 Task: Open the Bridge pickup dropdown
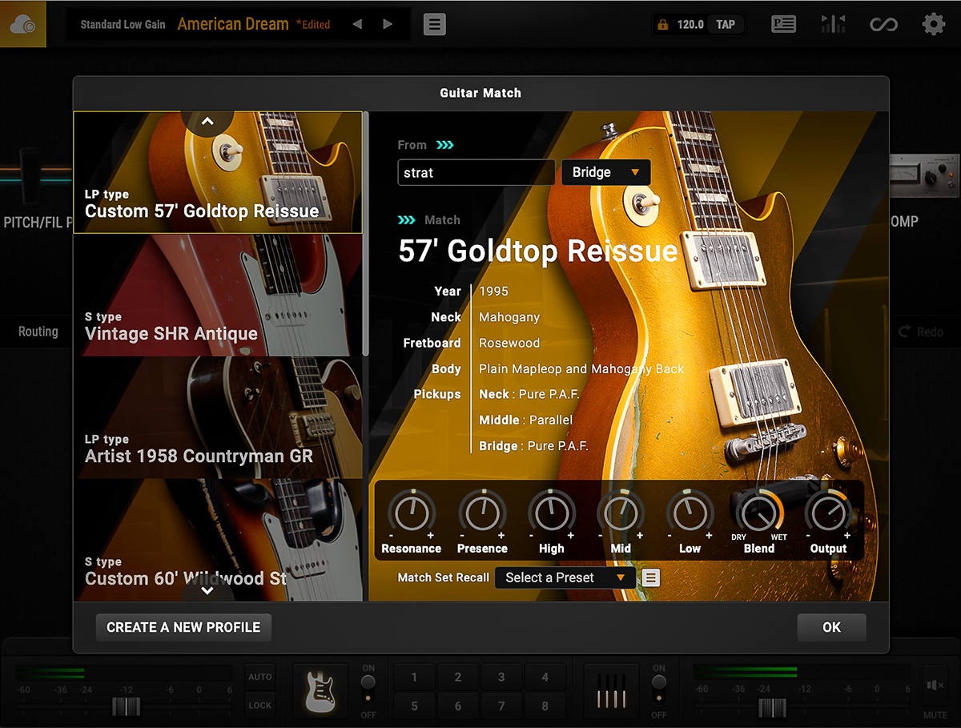606,172
